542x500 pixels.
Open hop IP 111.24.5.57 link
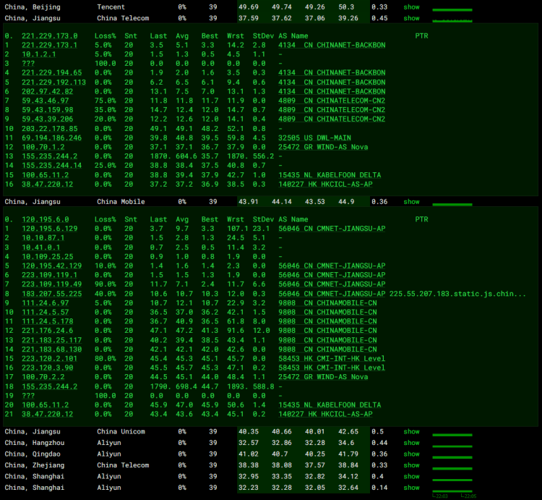pyautogui.click(x=46, y=312)
